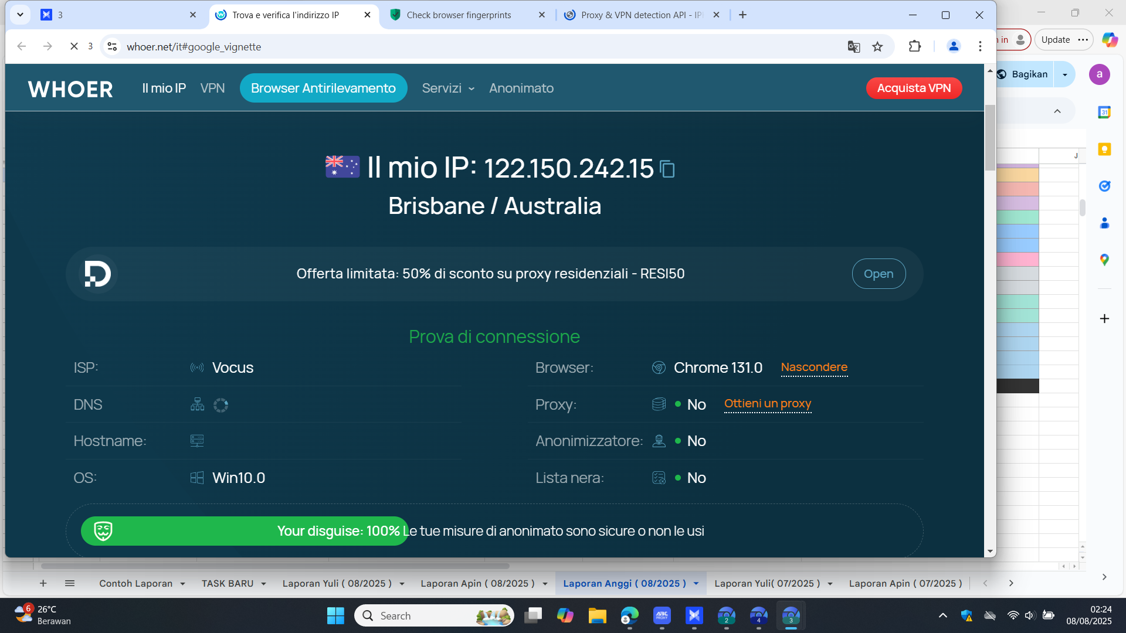Open Google Keep in the side panel
The width and height of the screenshot is (1126, 633).
click(1104, 149)
